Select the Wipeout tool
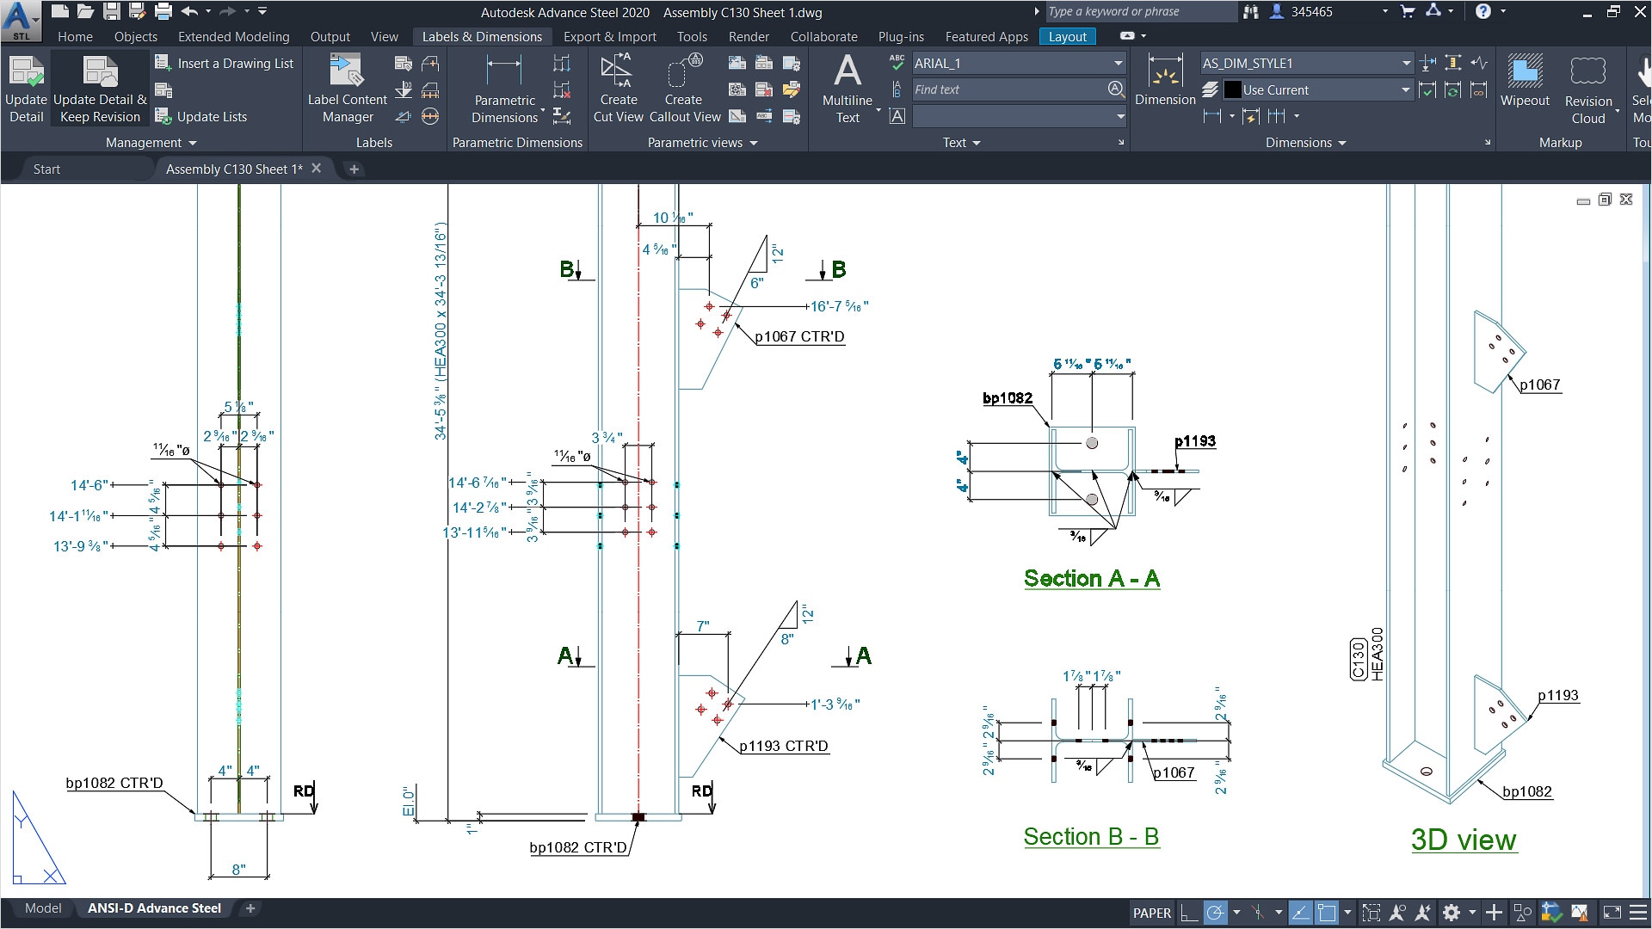 [x=1525, y=81]
